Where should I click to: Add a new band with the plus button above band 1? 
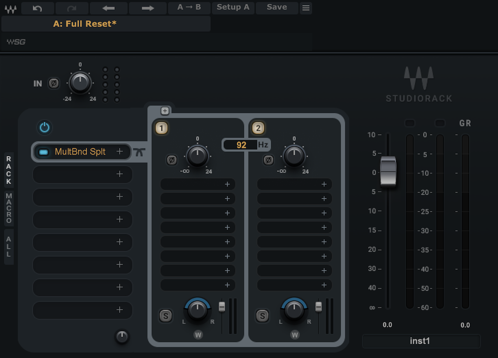pyautogui.click(x=165, y=111)
